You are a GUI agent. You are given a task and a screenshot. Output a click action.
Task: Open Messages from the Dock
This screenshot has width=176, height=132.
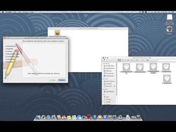[79, 117]
